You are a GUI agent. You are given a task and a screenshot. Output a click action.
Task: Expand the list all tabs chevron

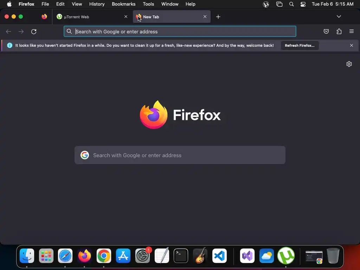tap(339, 17)
